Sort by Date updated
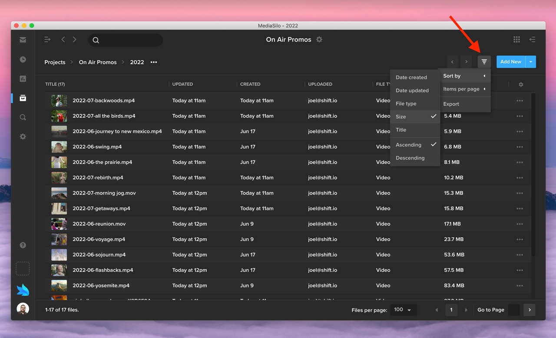The width and height of the screenshot is (556, 338). [415, 91]
